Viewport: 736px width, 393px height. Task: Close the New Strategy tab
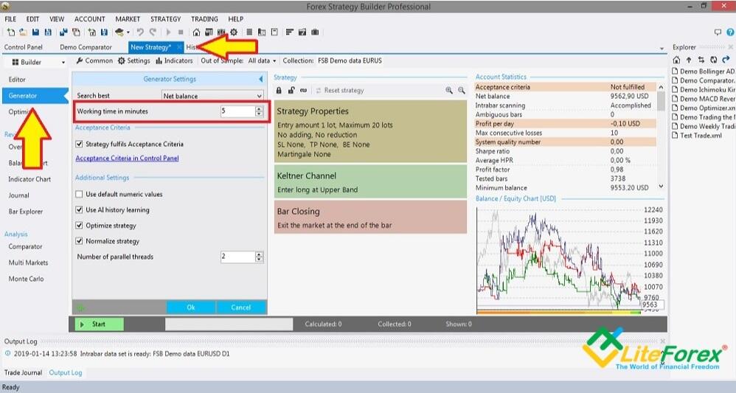(x=179, y=47)
